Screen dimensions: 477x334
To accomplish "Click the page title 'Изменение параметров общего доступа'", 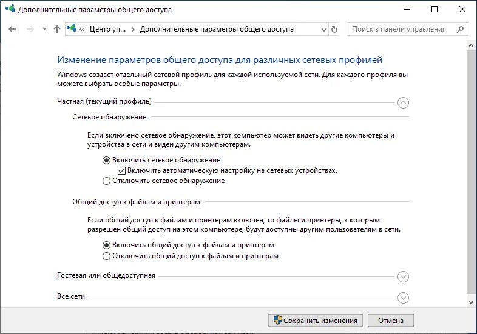I will [x=220, y=60].
